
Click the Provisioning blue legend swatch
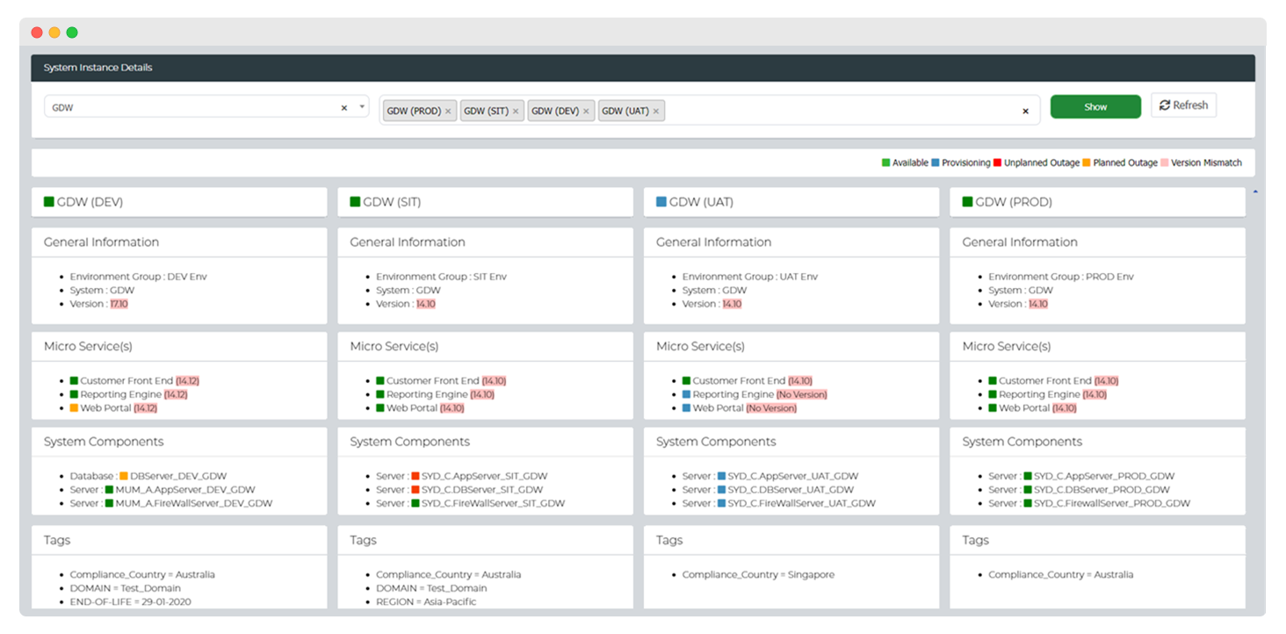coord(936,162)
